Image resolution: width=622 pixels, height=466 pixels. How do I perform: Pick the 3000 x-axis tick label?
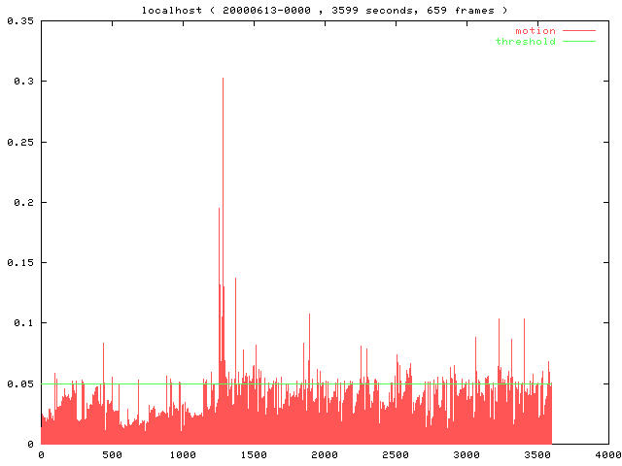(x=466, y=454)
